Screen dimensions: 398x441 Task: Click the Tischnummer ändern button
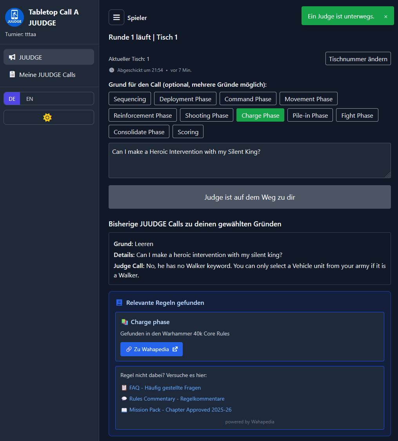[358, 59]
